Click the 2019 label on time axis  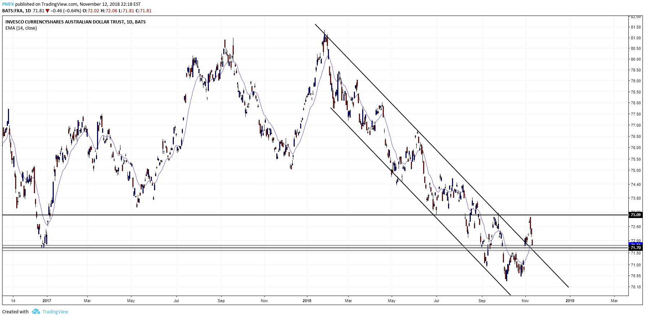(570, 301)
